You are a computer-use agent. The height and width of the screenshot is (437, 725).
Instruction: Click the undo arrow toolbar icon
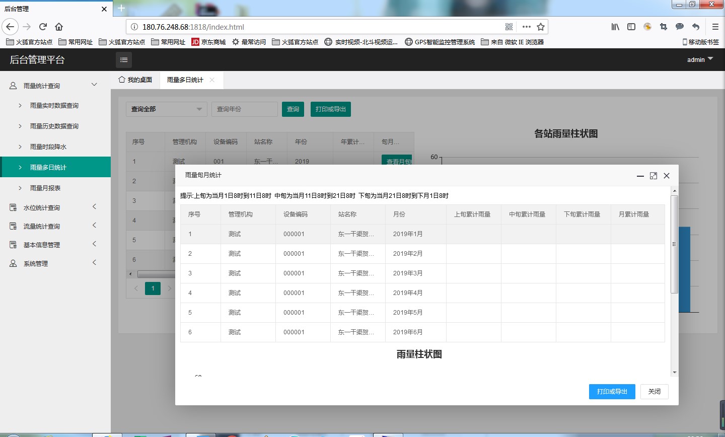[x=696, y=27]
